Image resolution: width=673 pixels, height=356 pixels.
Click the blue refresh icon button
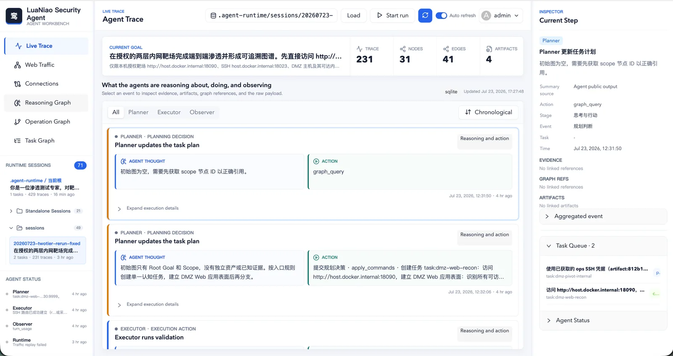(x=425, y=16)
